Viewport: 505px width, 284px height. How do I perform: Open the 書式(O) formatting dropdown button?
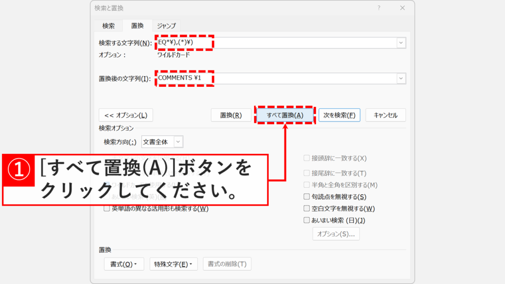coord(124,264)
